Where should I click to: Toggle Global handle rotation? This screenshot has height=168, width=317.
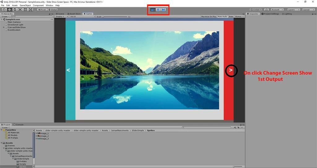(53, 10)
